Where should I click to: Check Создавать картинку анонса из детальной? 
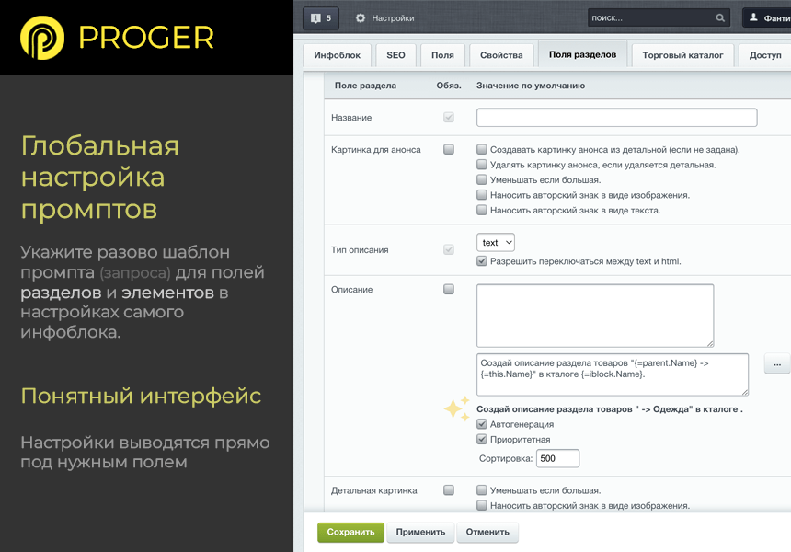click(479, 148)
